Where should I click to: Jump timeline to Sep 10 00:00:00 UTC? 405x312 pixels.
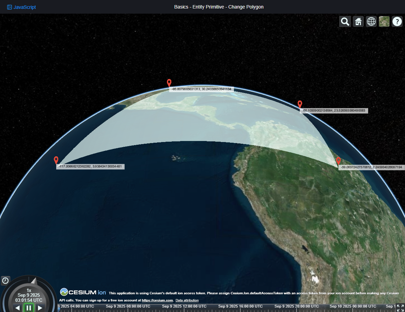[353, 306]
